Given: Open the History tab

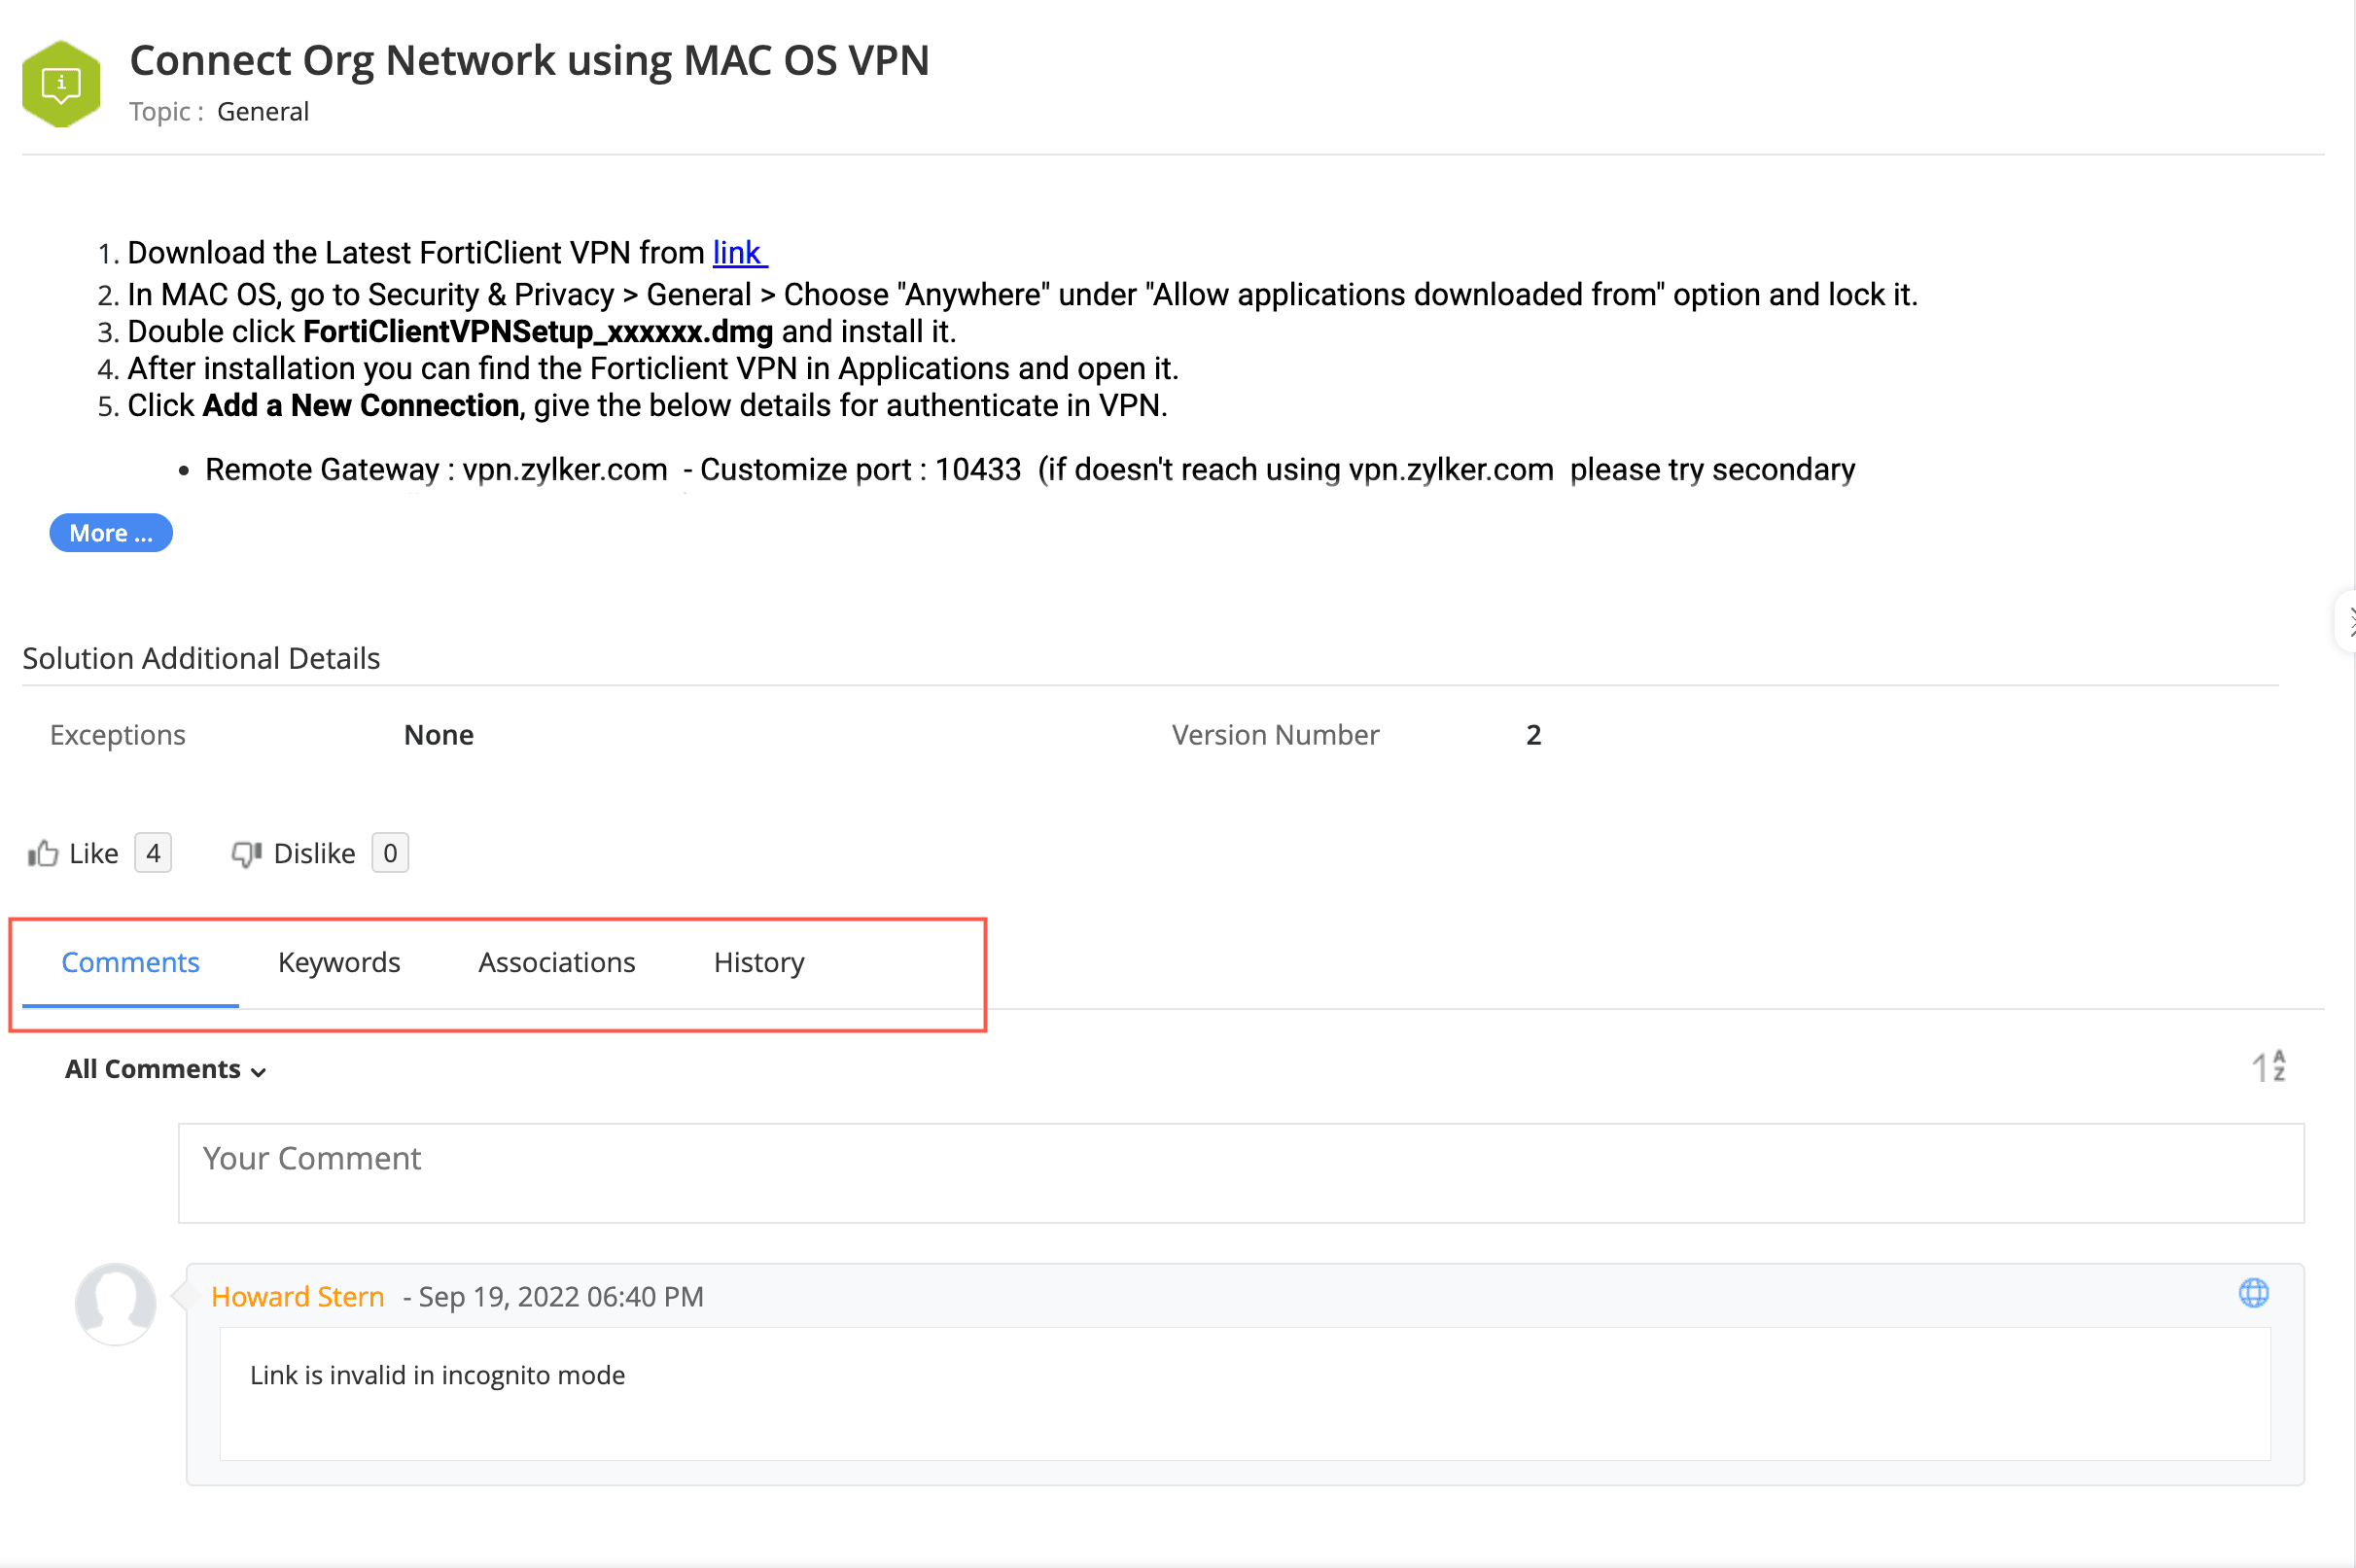Looking at the screenshot, I should tap(759, 962).
